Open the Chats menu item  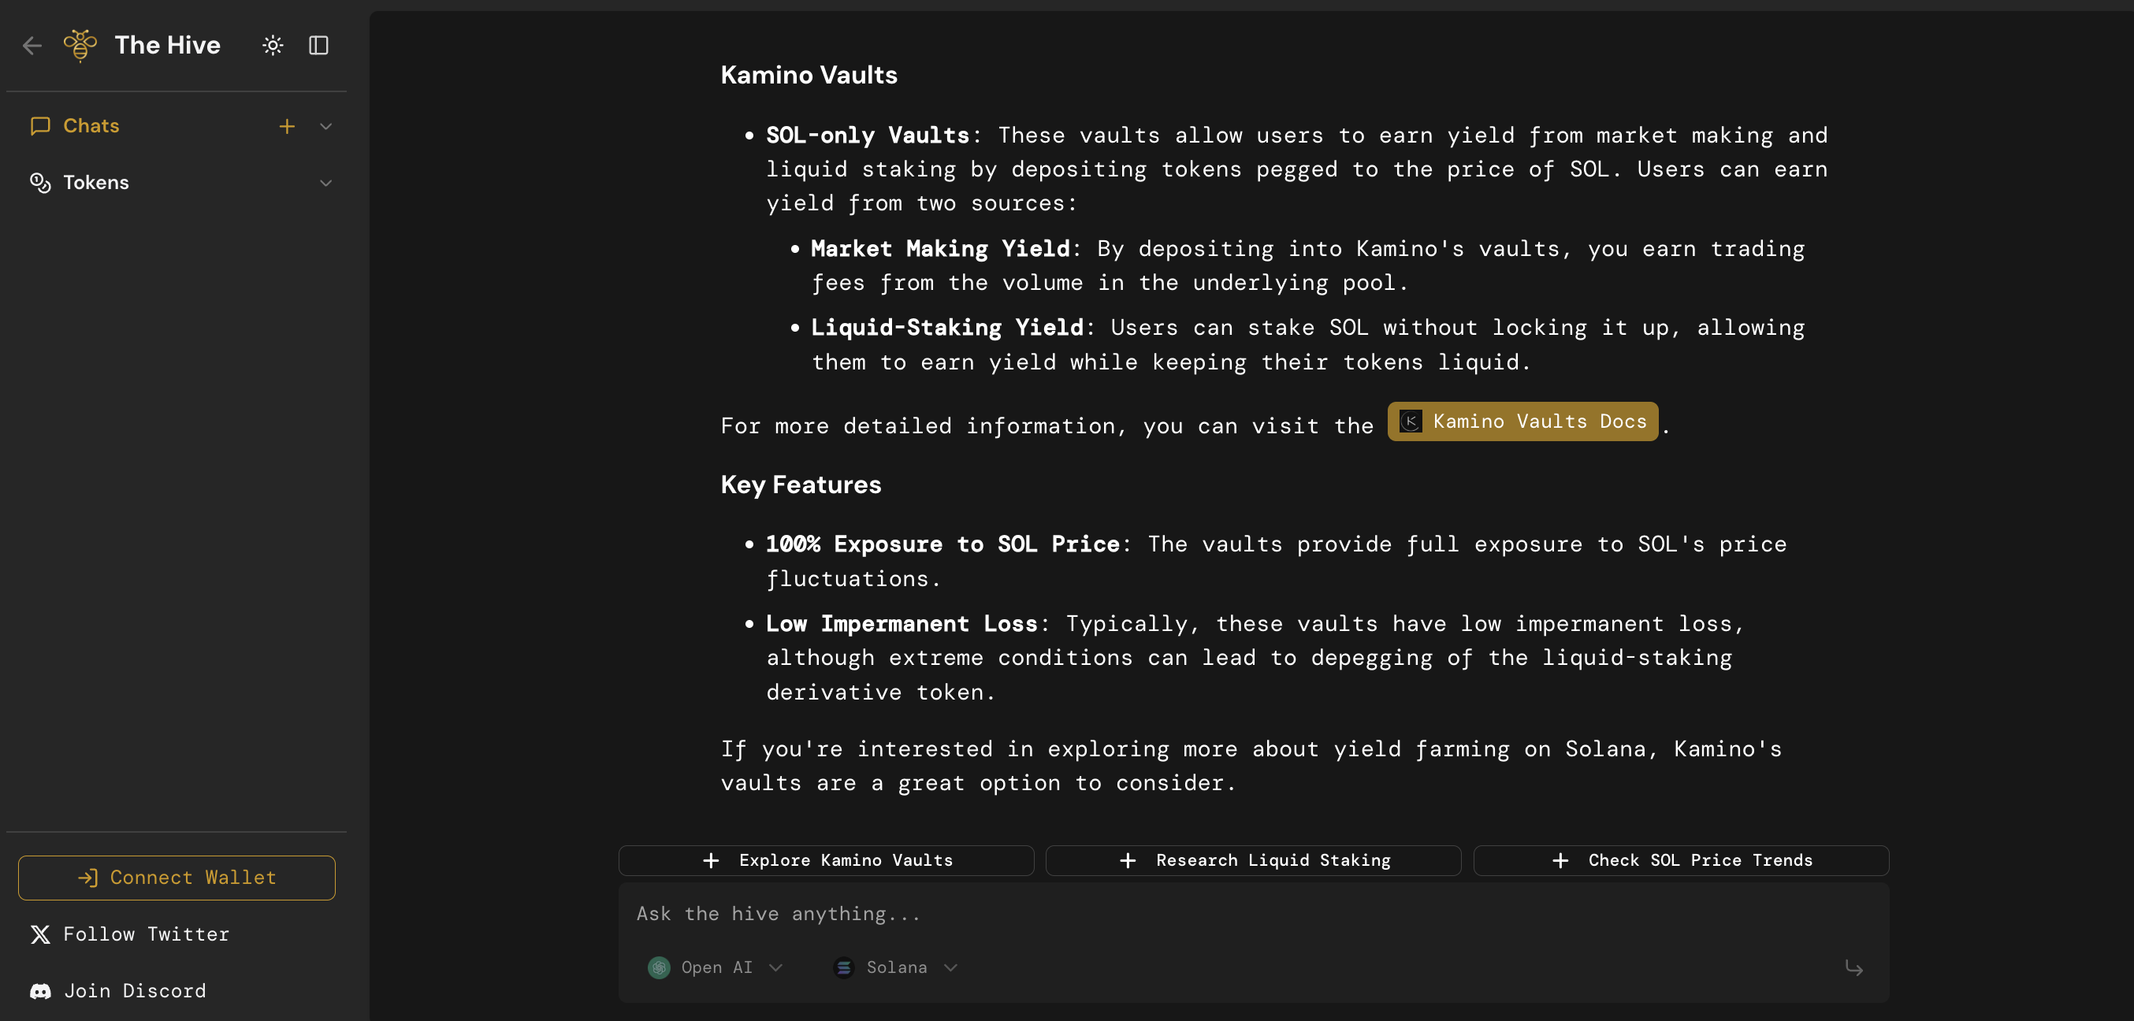pos(91,126)
